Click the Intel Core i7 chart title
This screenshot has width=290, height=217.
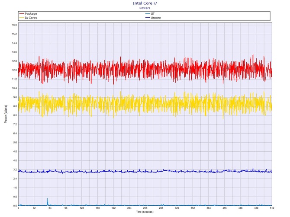tap(145, 3)
